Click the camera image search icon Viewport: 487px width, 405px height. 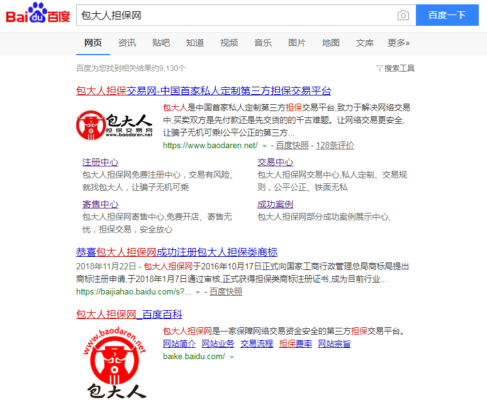point(403,15)
